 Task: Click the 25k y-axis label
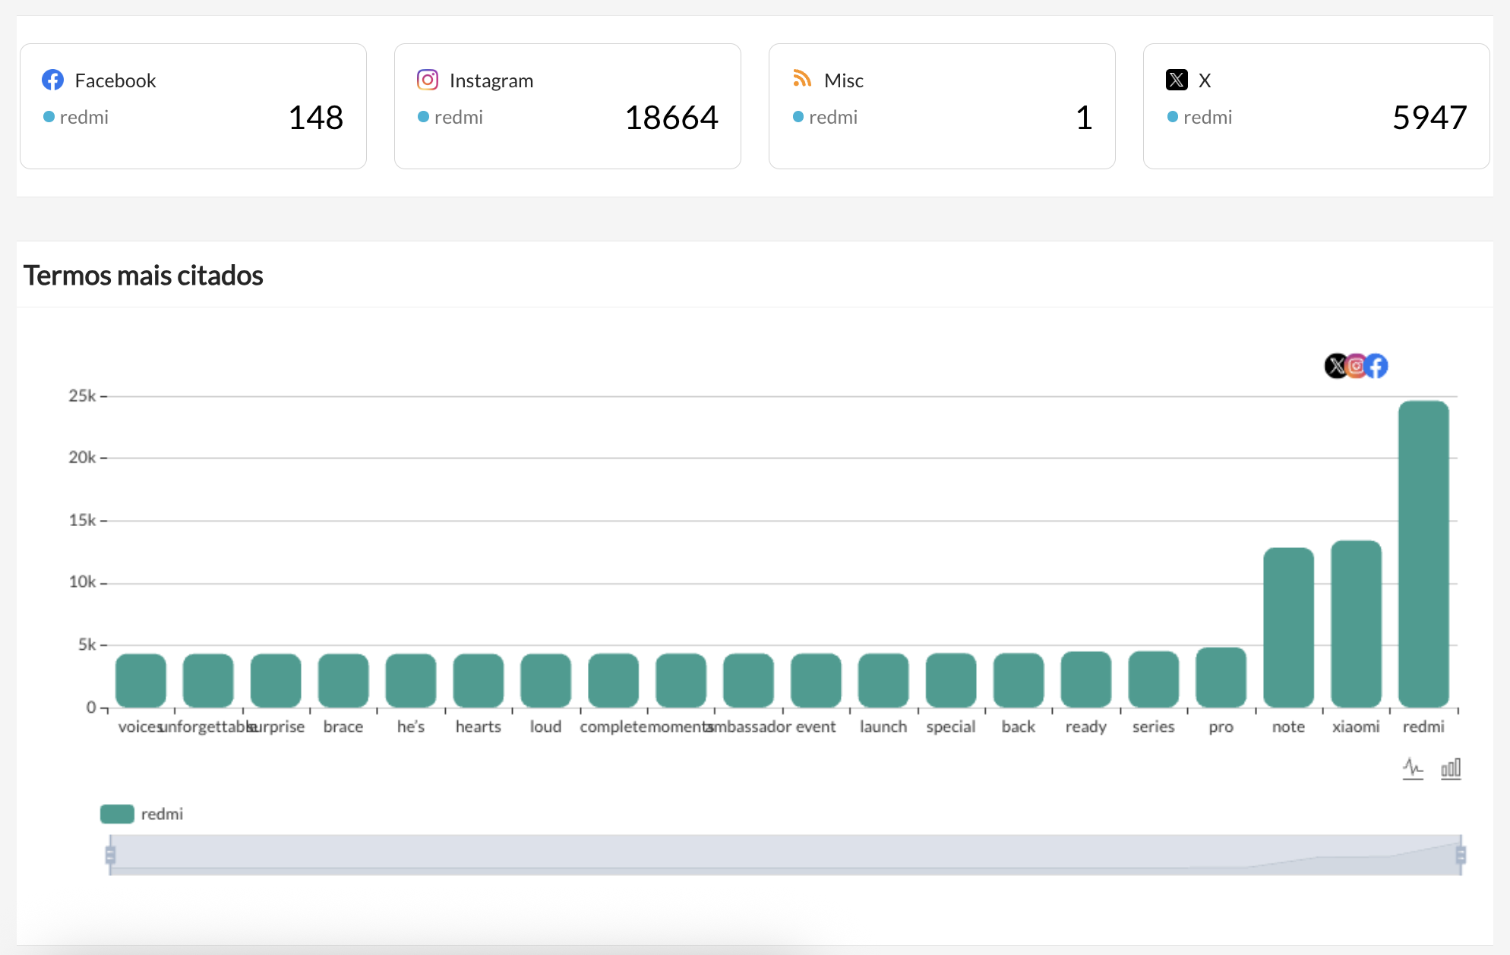[x=82, y=396]
